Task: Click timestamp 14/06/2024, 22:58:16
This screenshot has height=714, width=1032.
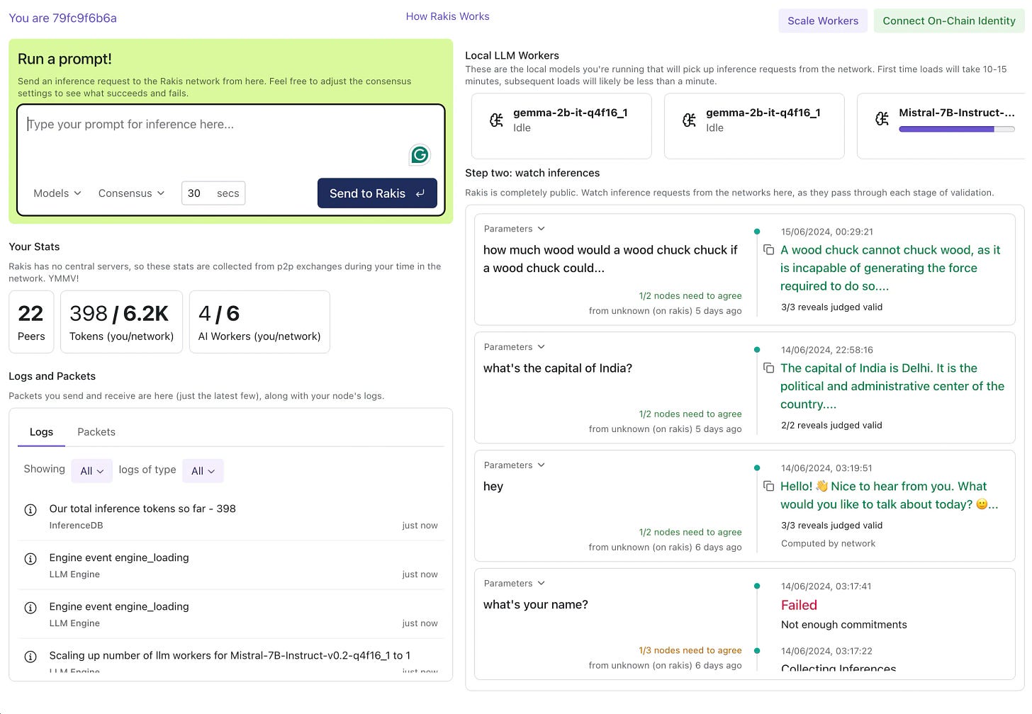Action: pos(827,350)
